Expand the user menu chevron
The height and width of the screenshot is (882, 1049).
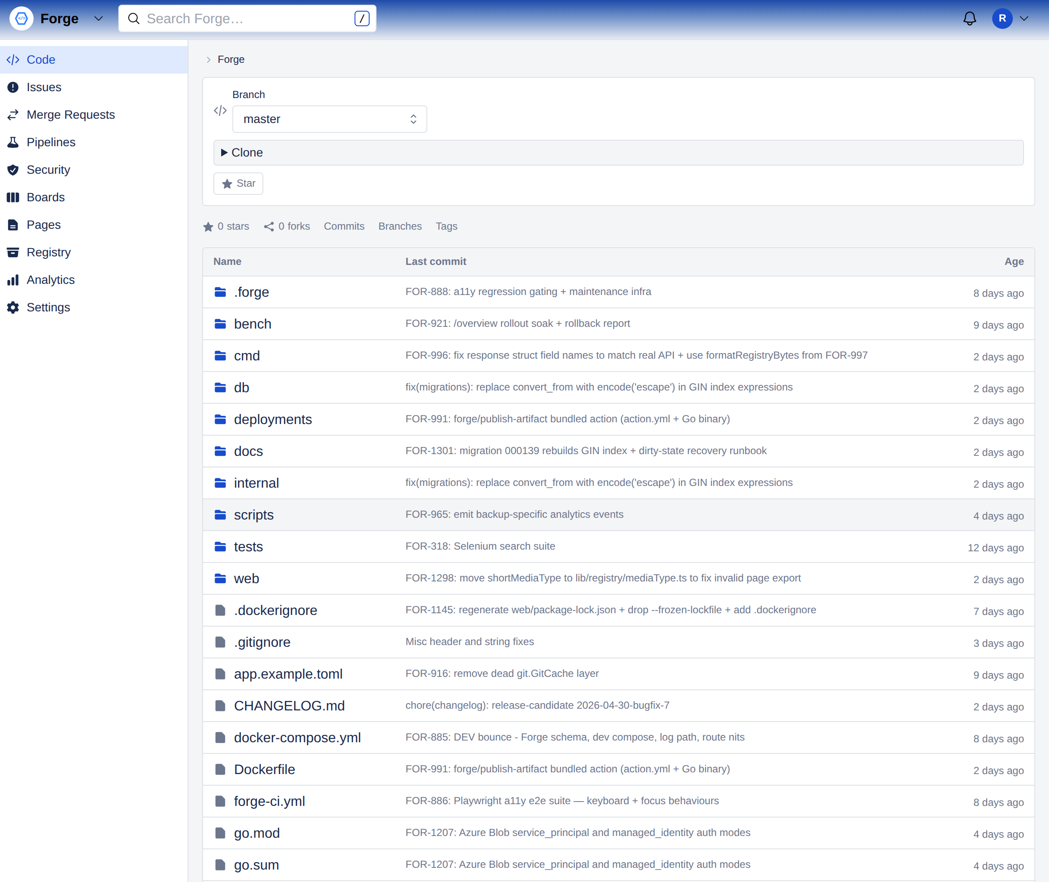[1024, 18]
